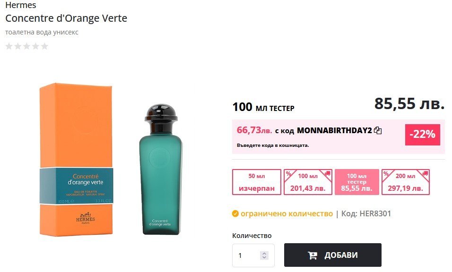This screenshot has width=452, height=272.
Task: Increase or decrease quantity with the spinner arrows
Action: (x=264, y=255)
